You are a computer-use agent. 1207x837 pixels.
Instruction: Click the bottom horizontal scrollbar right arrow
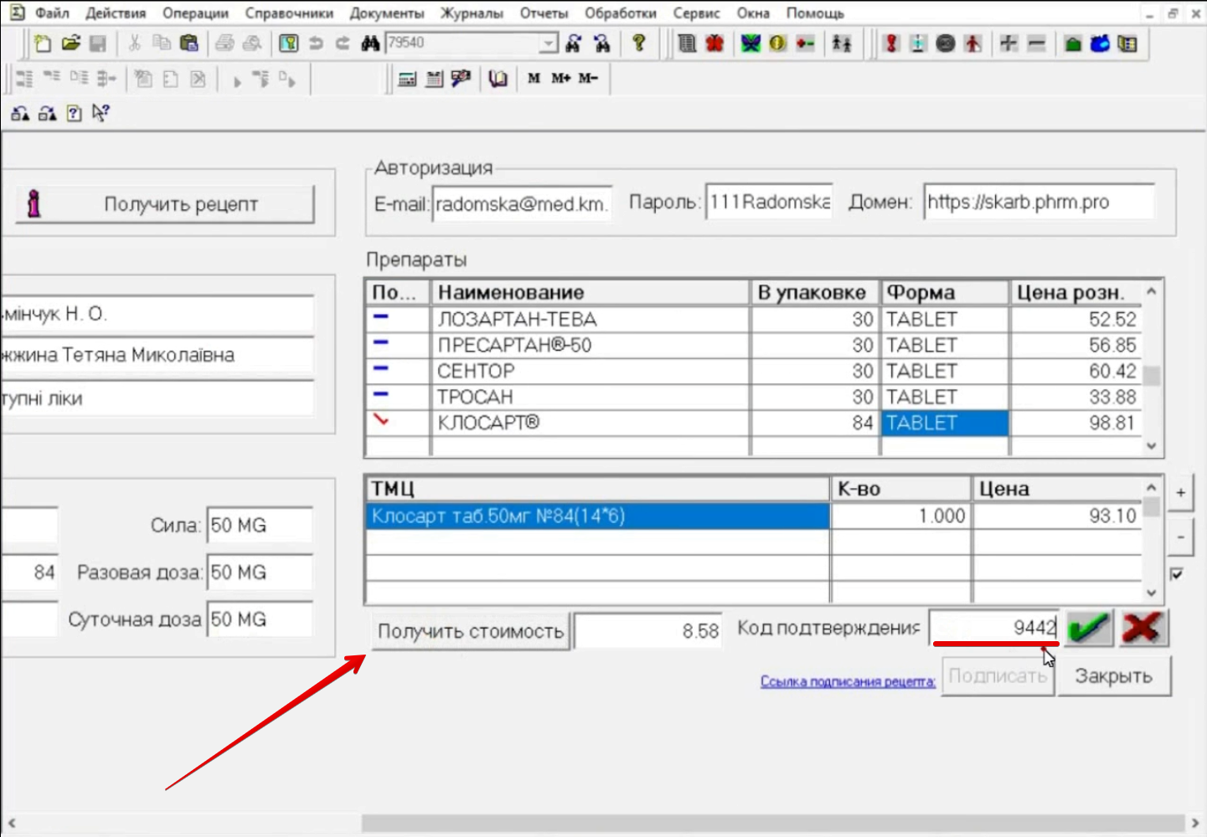click(1195, 824)
